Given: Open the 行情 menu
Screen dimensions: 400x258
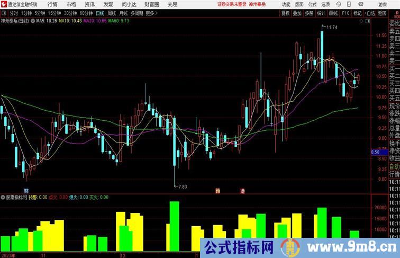Looking at the screenshot, I should [x=53, y=4].
